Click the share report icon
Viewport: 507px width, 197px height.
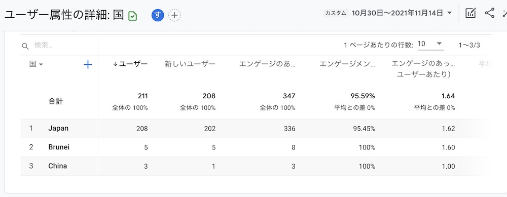[490, 13]
